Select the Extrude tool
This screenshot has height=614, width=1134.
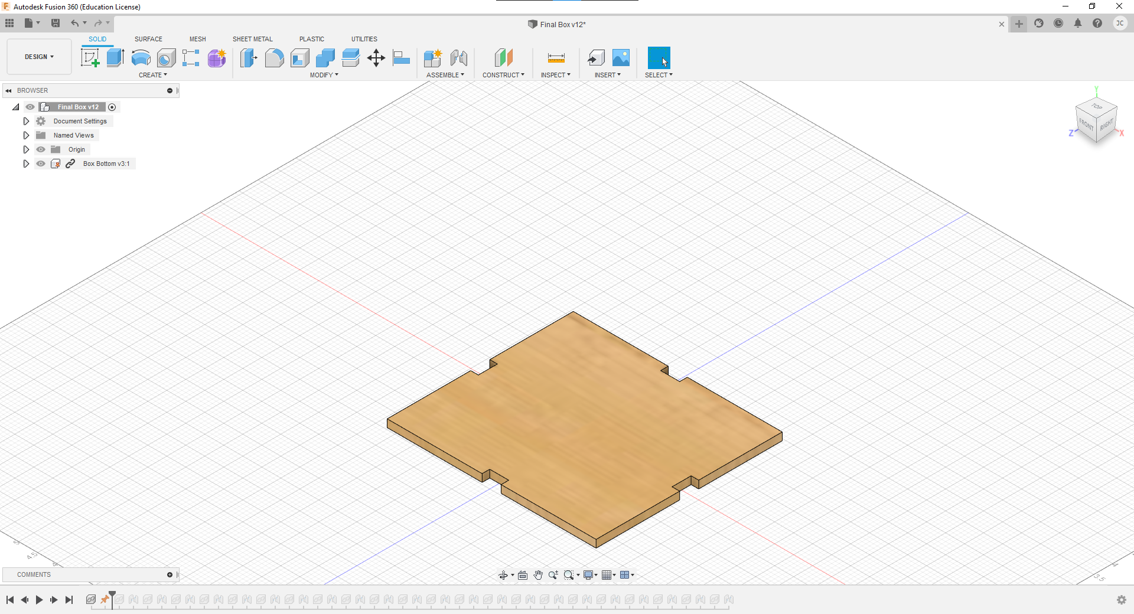tap(115, 58)
